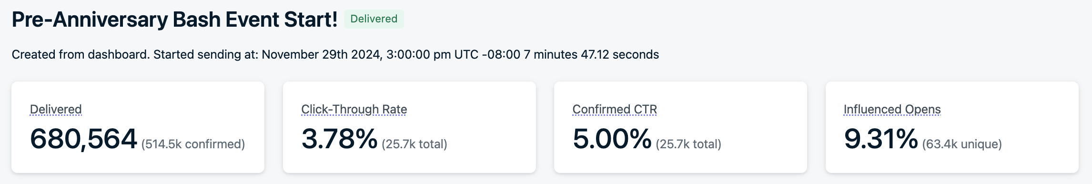This screenshot has width=1092, height=184.
Task: Click the 63.4k unique subtext
Action: point(962,144)
